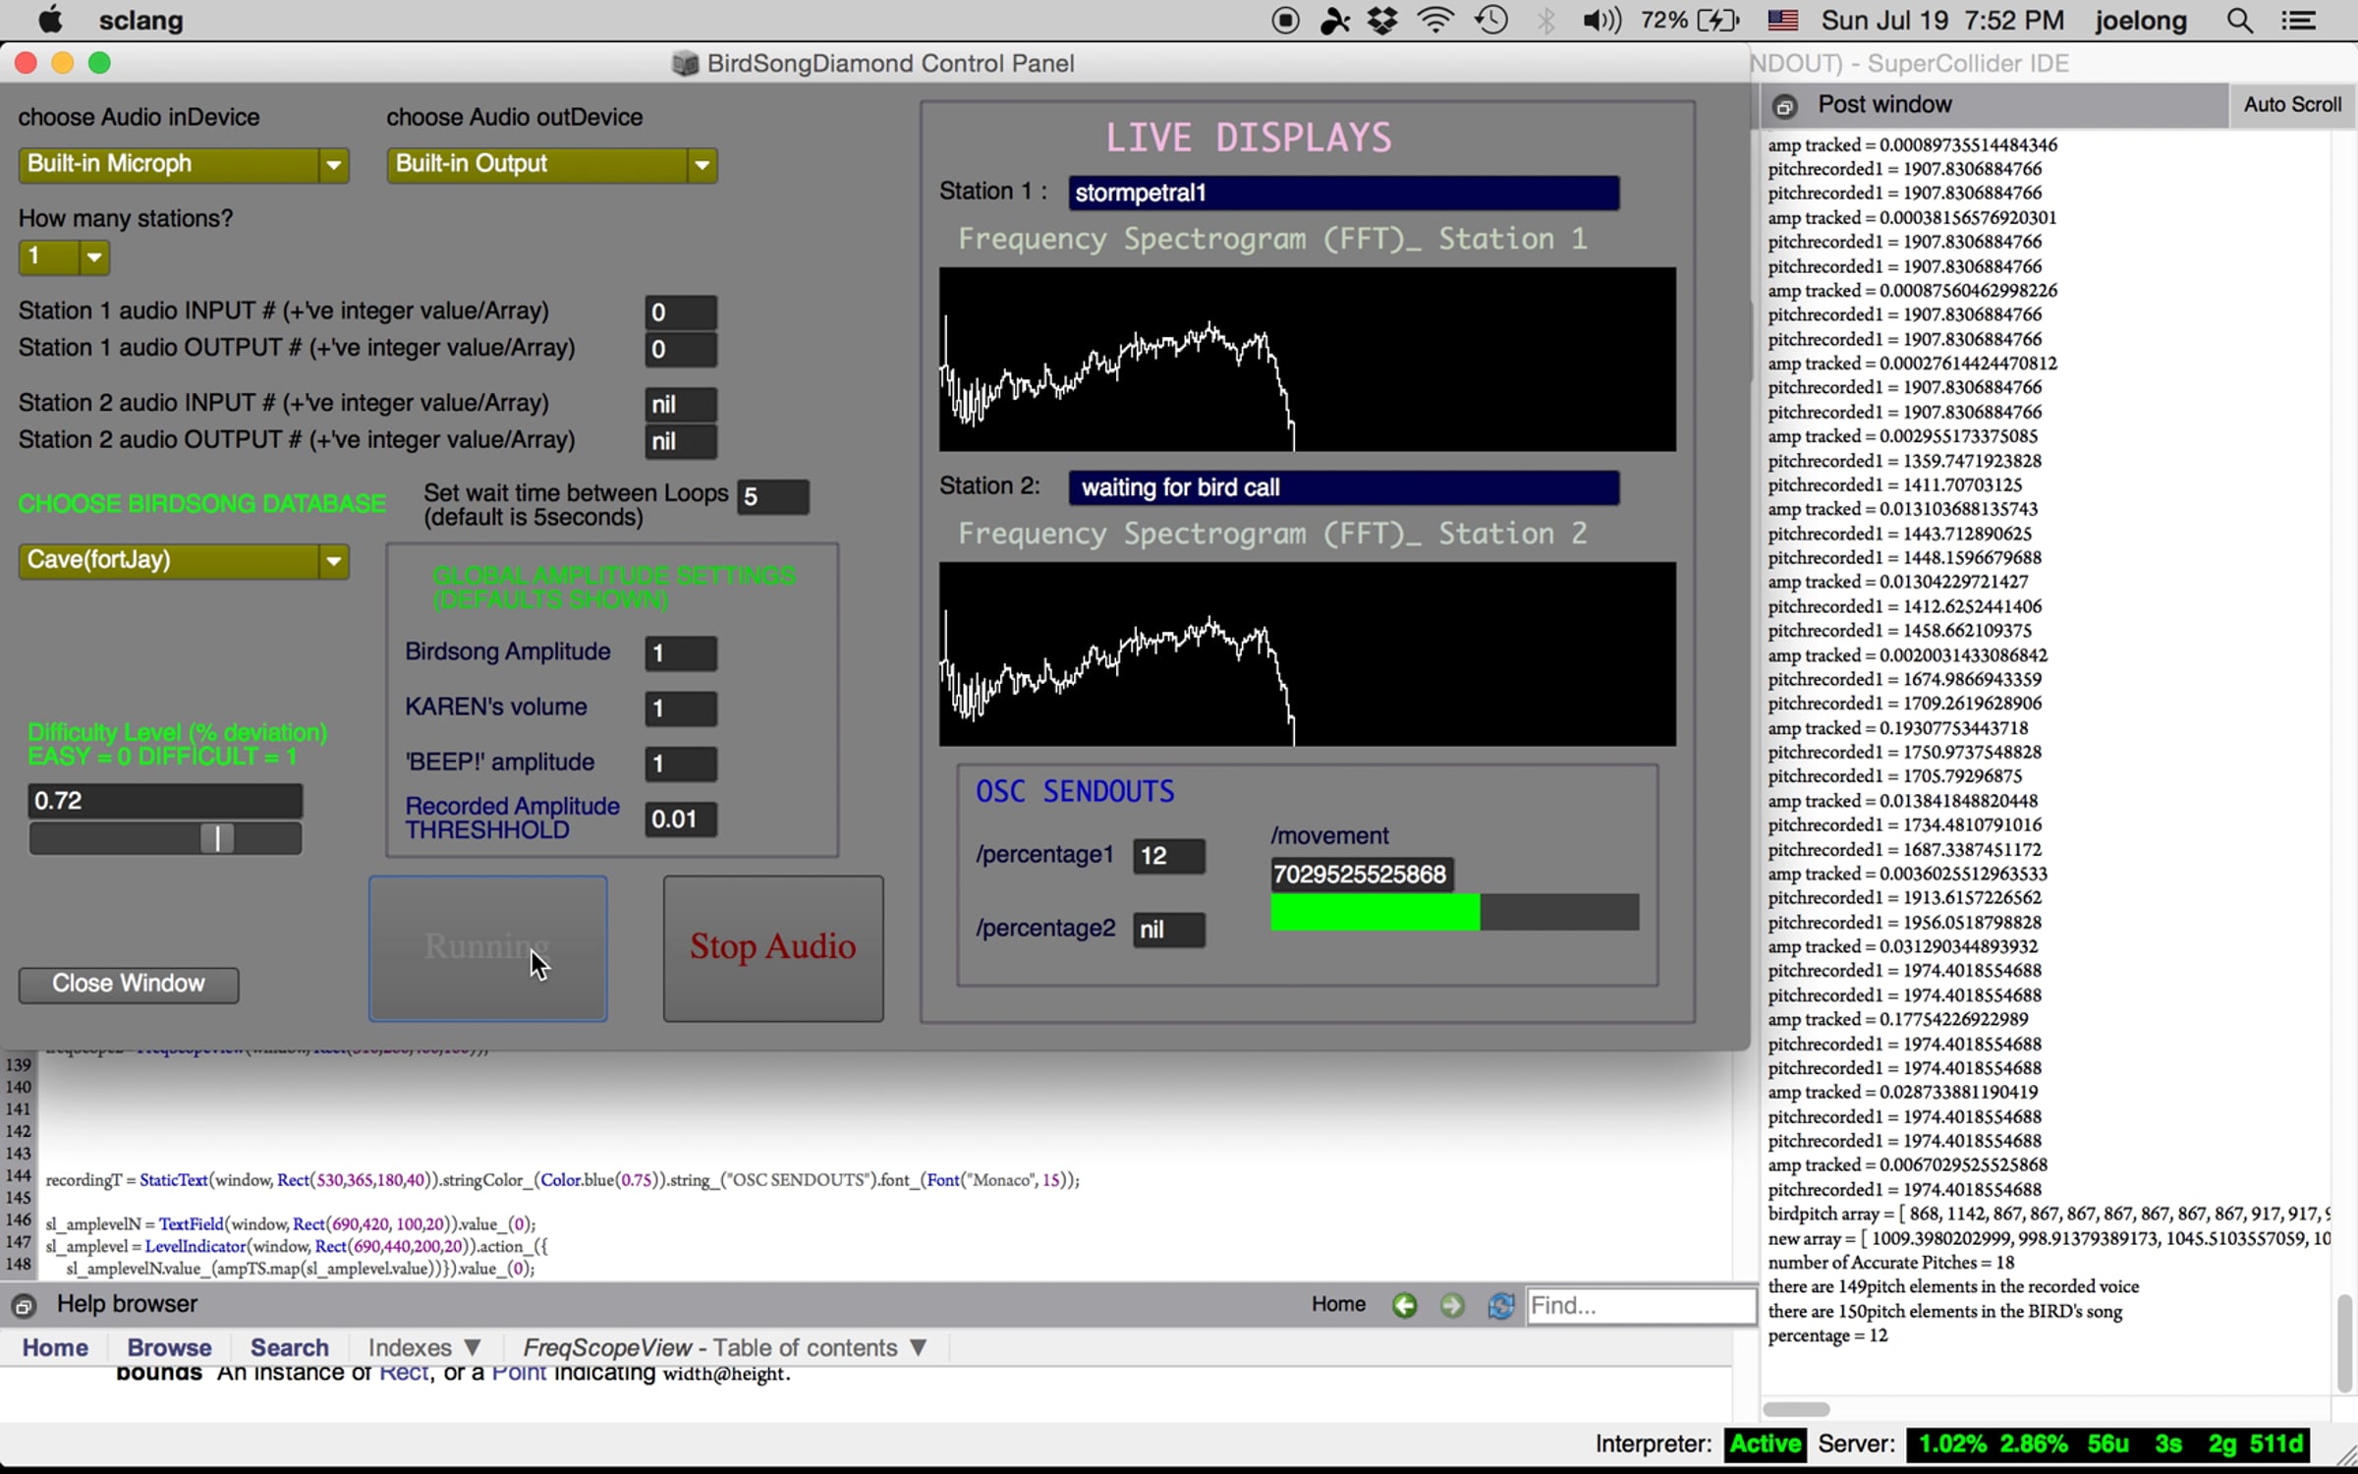Click the Birdsong Amplitude field
This screenshot has height=1474, width=2358.
(x=681, y=653)
